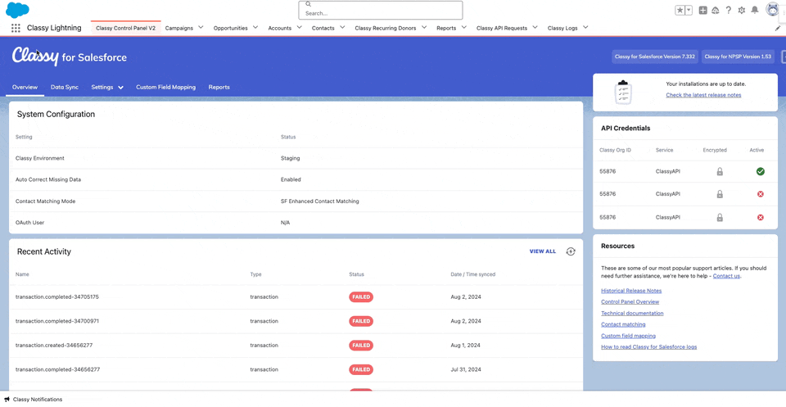Expand the Classy Recurring Donors dropdown
This screenshot has height=407, width=786.
[424, 28]
